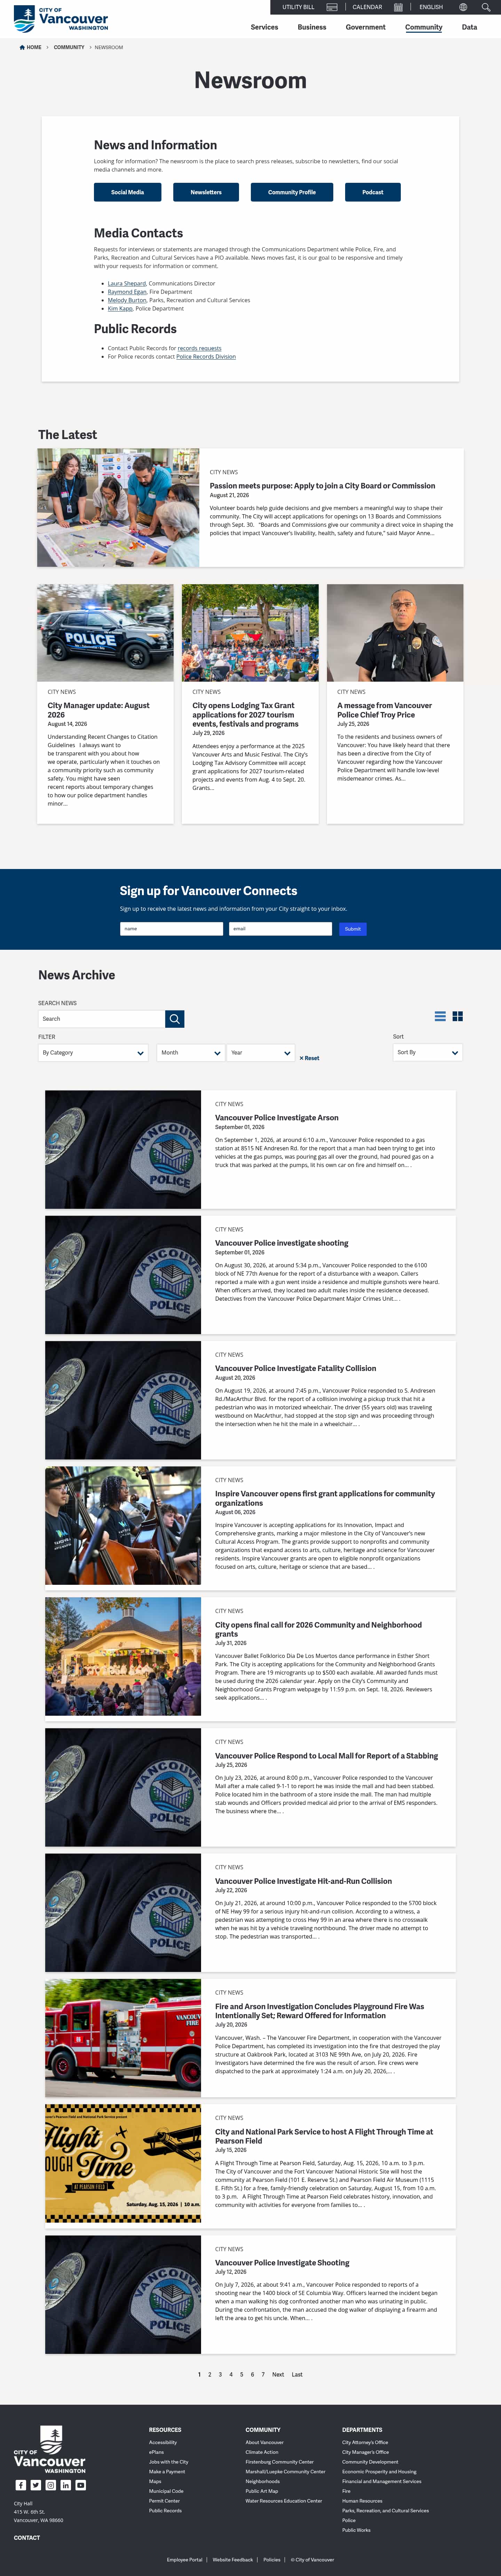
Task: Open Laura Shepard contact link
Action: point(127,284)
